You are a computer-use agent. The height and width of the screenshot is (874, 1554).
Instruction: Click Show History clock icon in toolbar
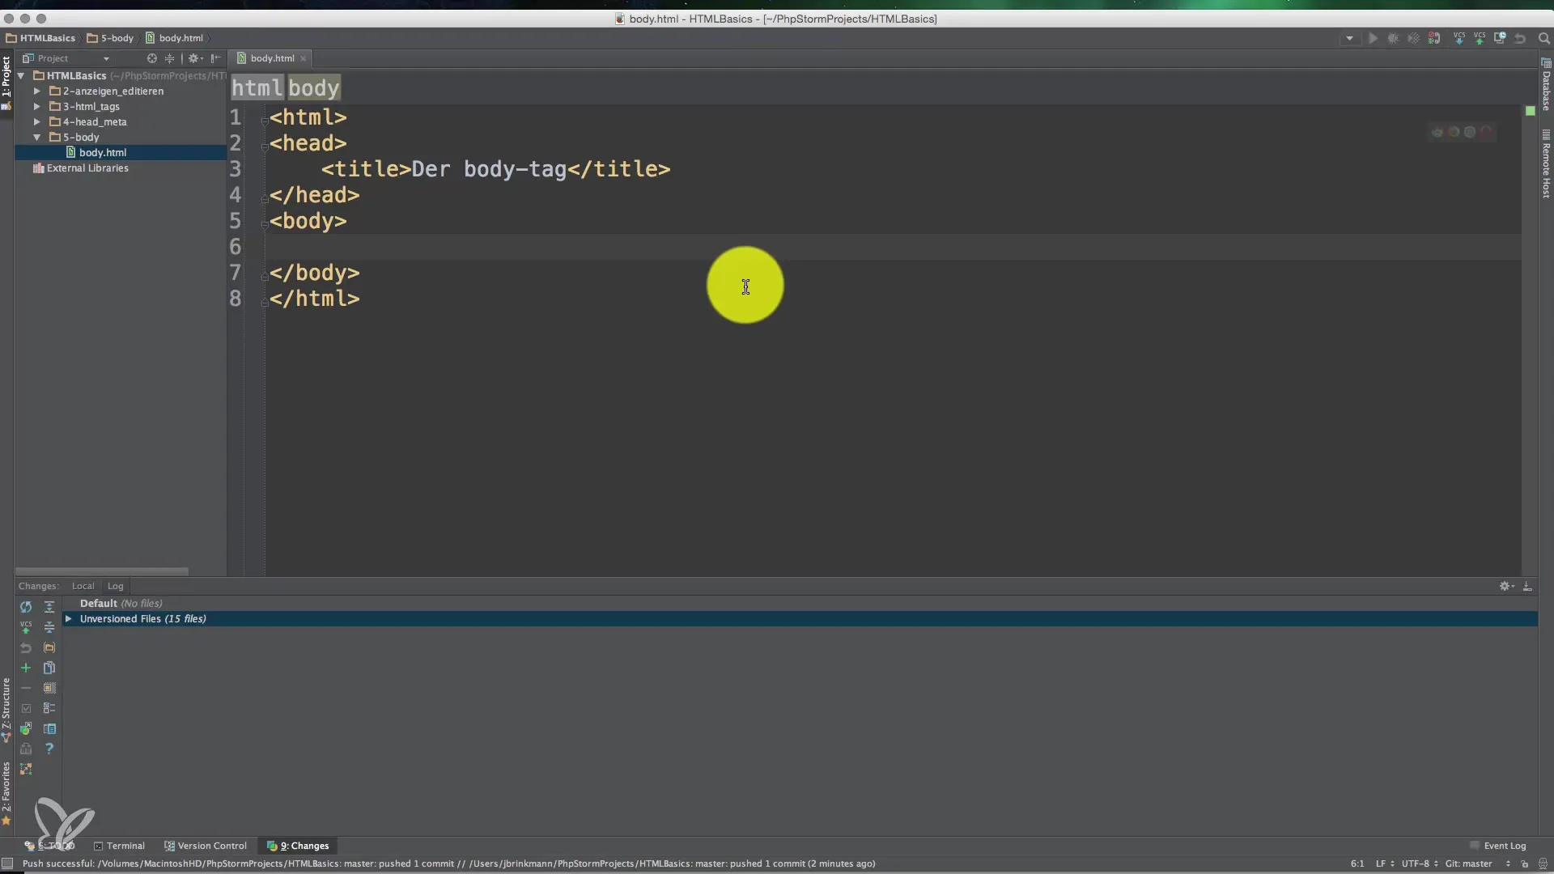(1499, 38)
